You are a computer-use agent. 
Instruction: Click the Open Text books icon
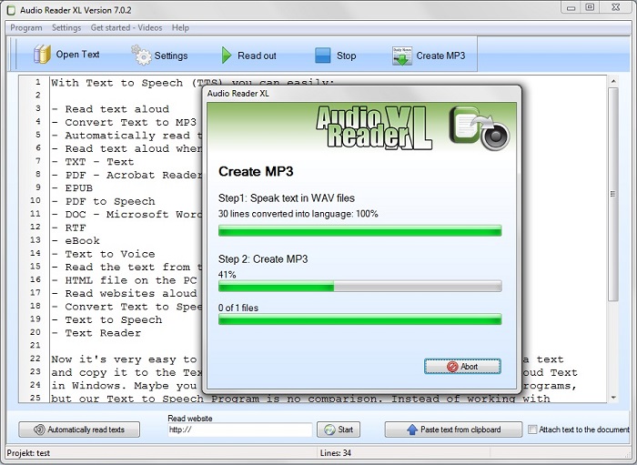pyautogui.click(x=42, y=54)
